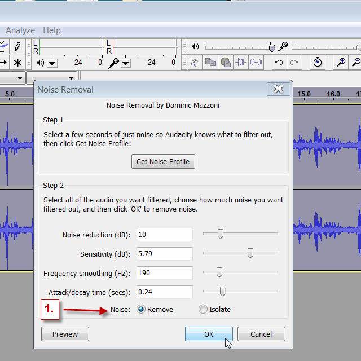Click Trim outside selection icon
The image size is (361, 361).
tap(241, 62)
